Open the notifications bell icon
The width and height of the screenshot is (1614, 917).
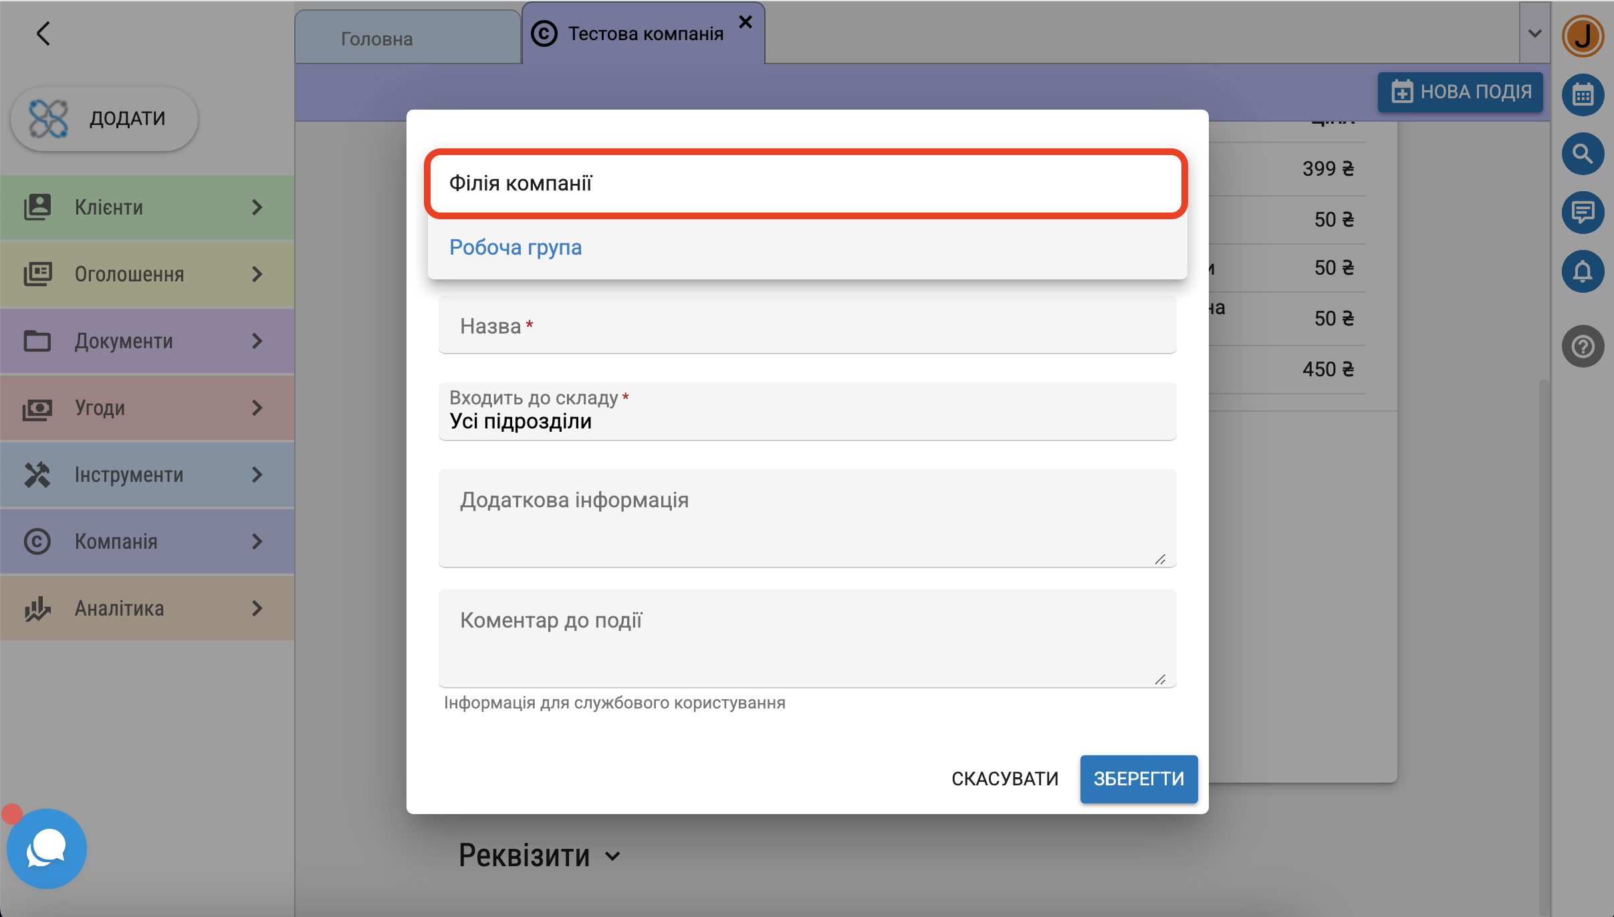pyautogui.click(x=1582, y=271)
